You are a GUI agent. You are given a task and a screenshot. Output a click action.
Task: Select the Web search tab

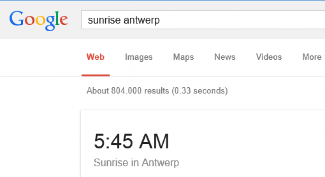point(95,57)
